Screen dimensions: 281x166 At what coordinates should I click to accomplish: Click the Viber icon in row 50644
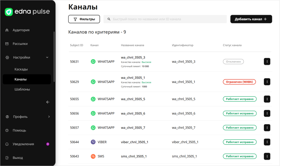(x=93, y=142)
